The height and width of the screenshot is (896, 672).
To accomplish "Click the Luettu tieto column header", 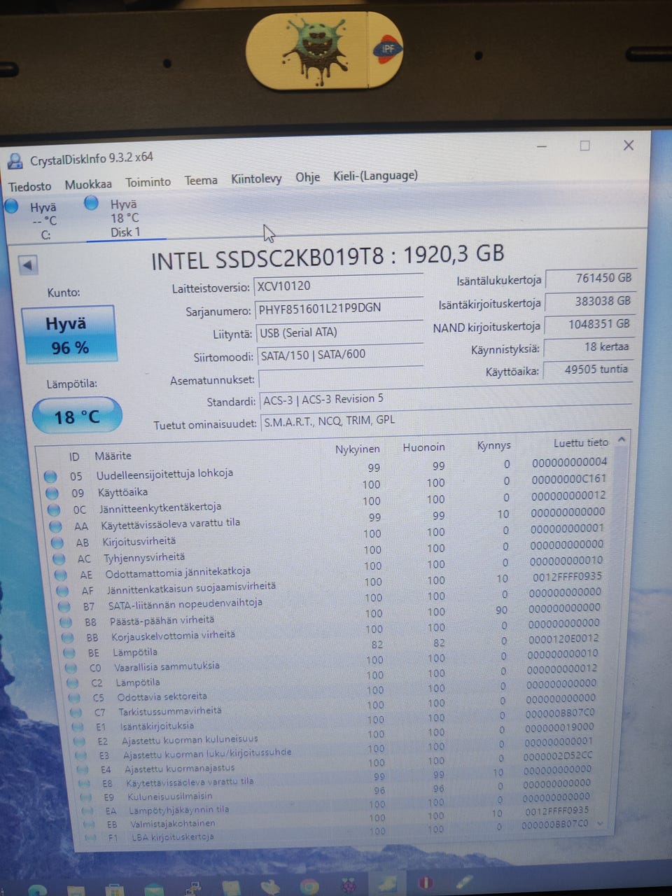I will [580, 442].
